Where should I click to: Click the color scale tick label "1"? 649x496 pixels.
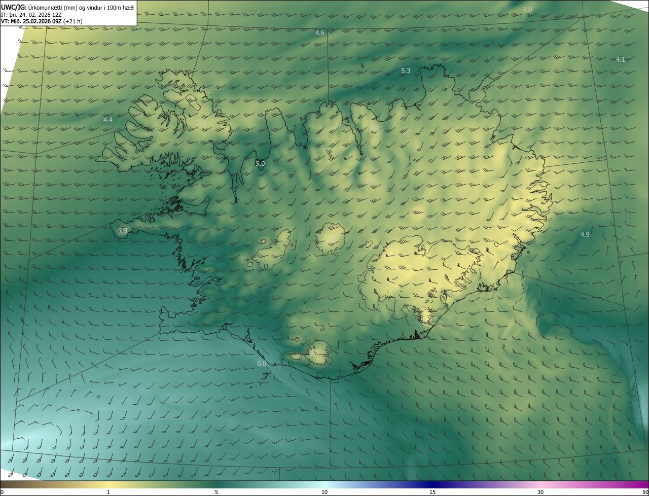click(109, 492)
